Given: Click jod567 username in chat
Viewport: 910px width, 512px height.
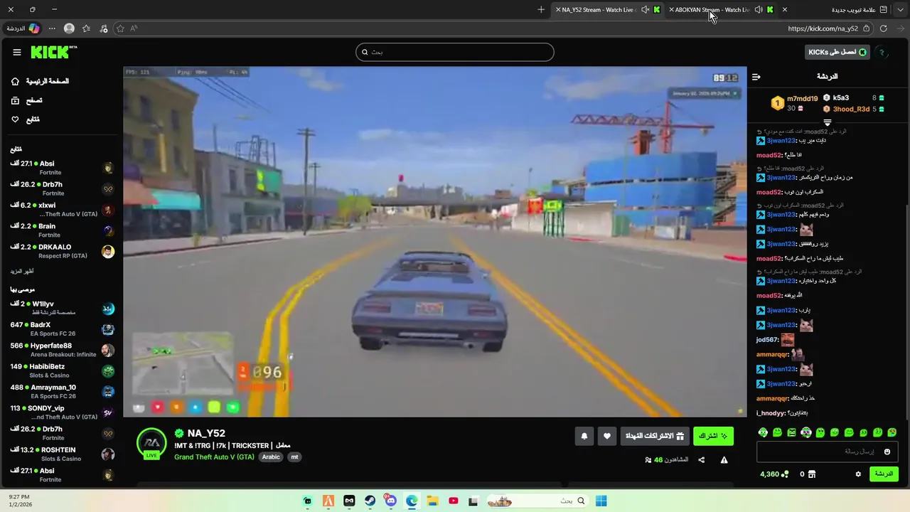Looking at the screenshot, I should click(766, 340).
